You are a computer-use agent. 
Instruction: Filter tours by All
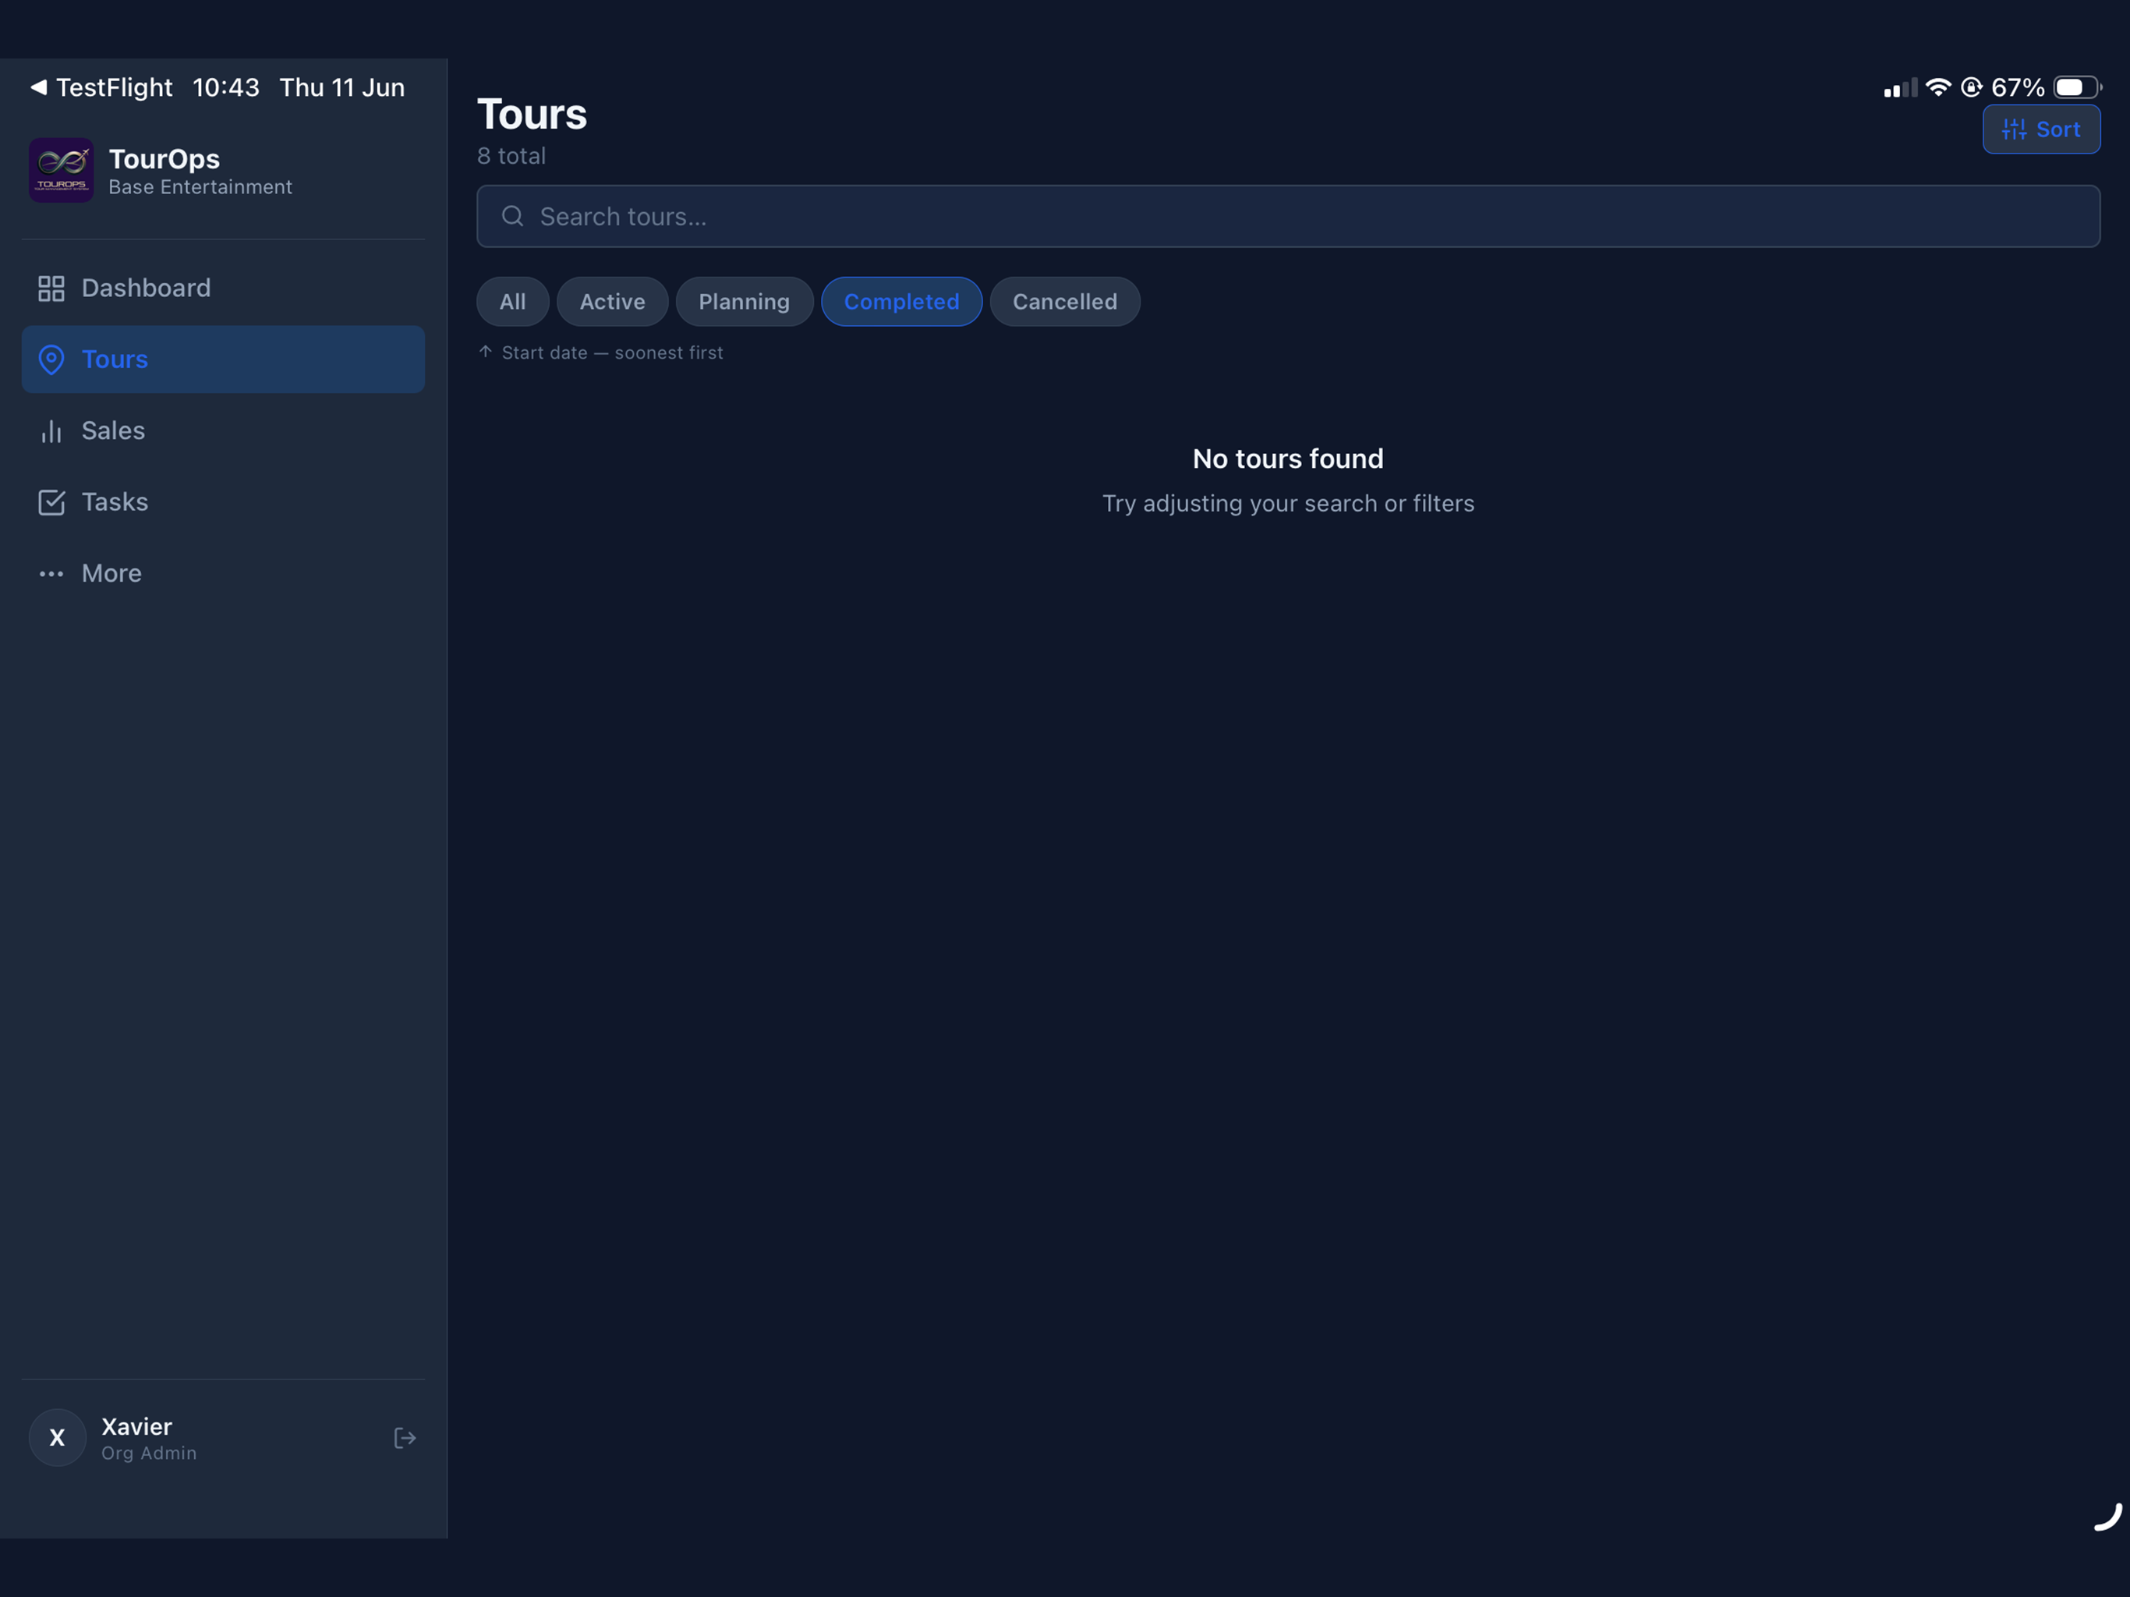coord(513,302)
